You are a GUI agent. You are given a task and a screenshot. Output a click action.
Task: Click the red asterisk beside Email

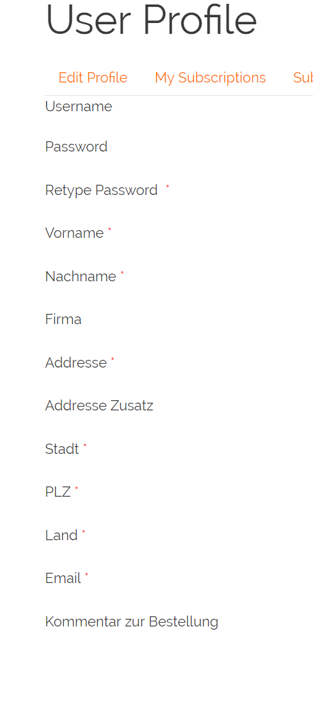[86, 575]
